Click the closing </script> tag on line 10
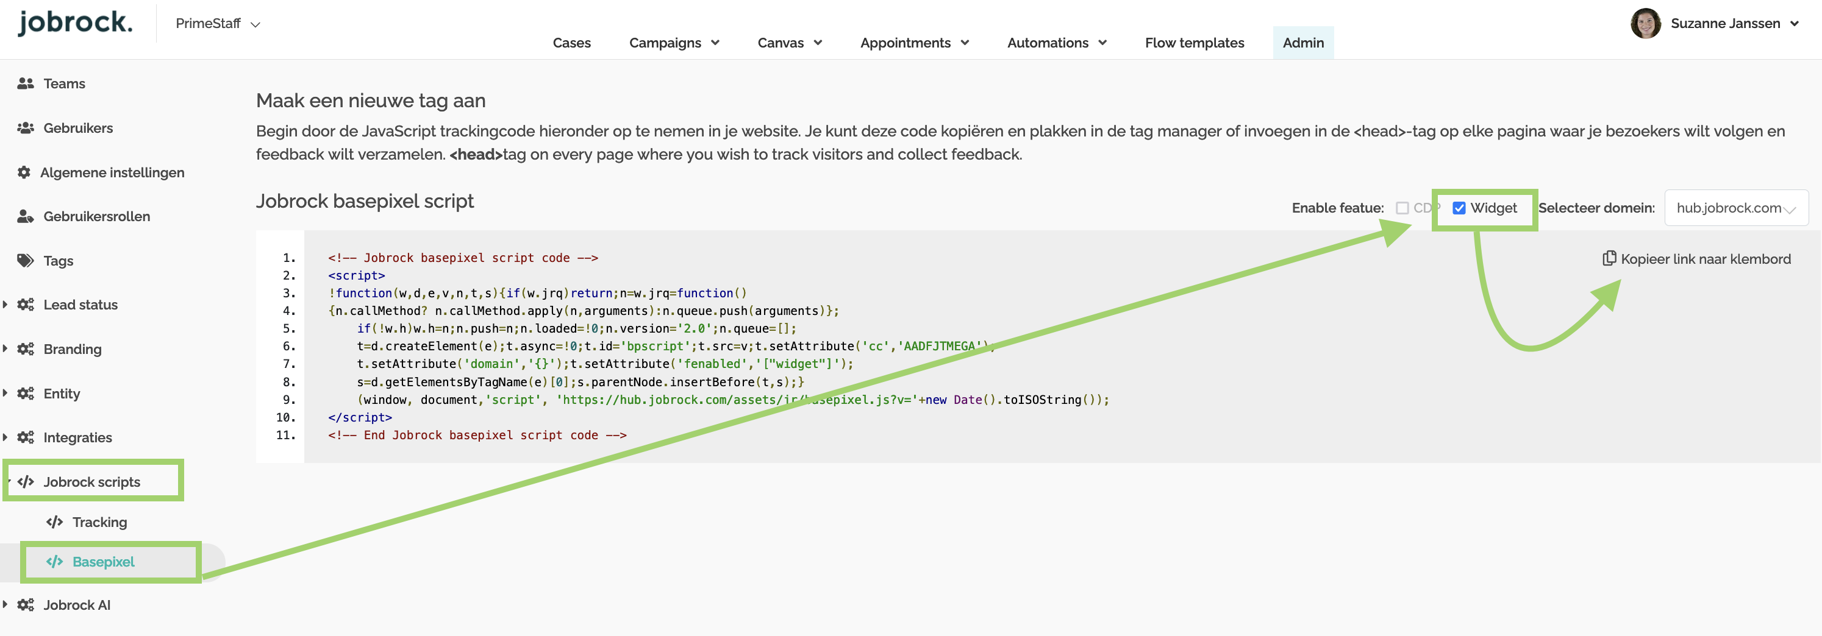The image size is (1822, 636). point(360,418)
